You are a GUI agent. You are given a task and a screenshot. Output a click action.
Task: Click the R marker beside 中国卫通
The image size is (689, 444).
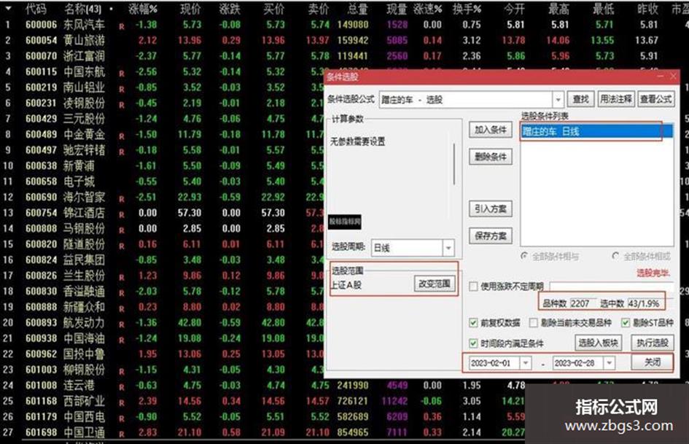pyautogui.click(x=122, y=435)
